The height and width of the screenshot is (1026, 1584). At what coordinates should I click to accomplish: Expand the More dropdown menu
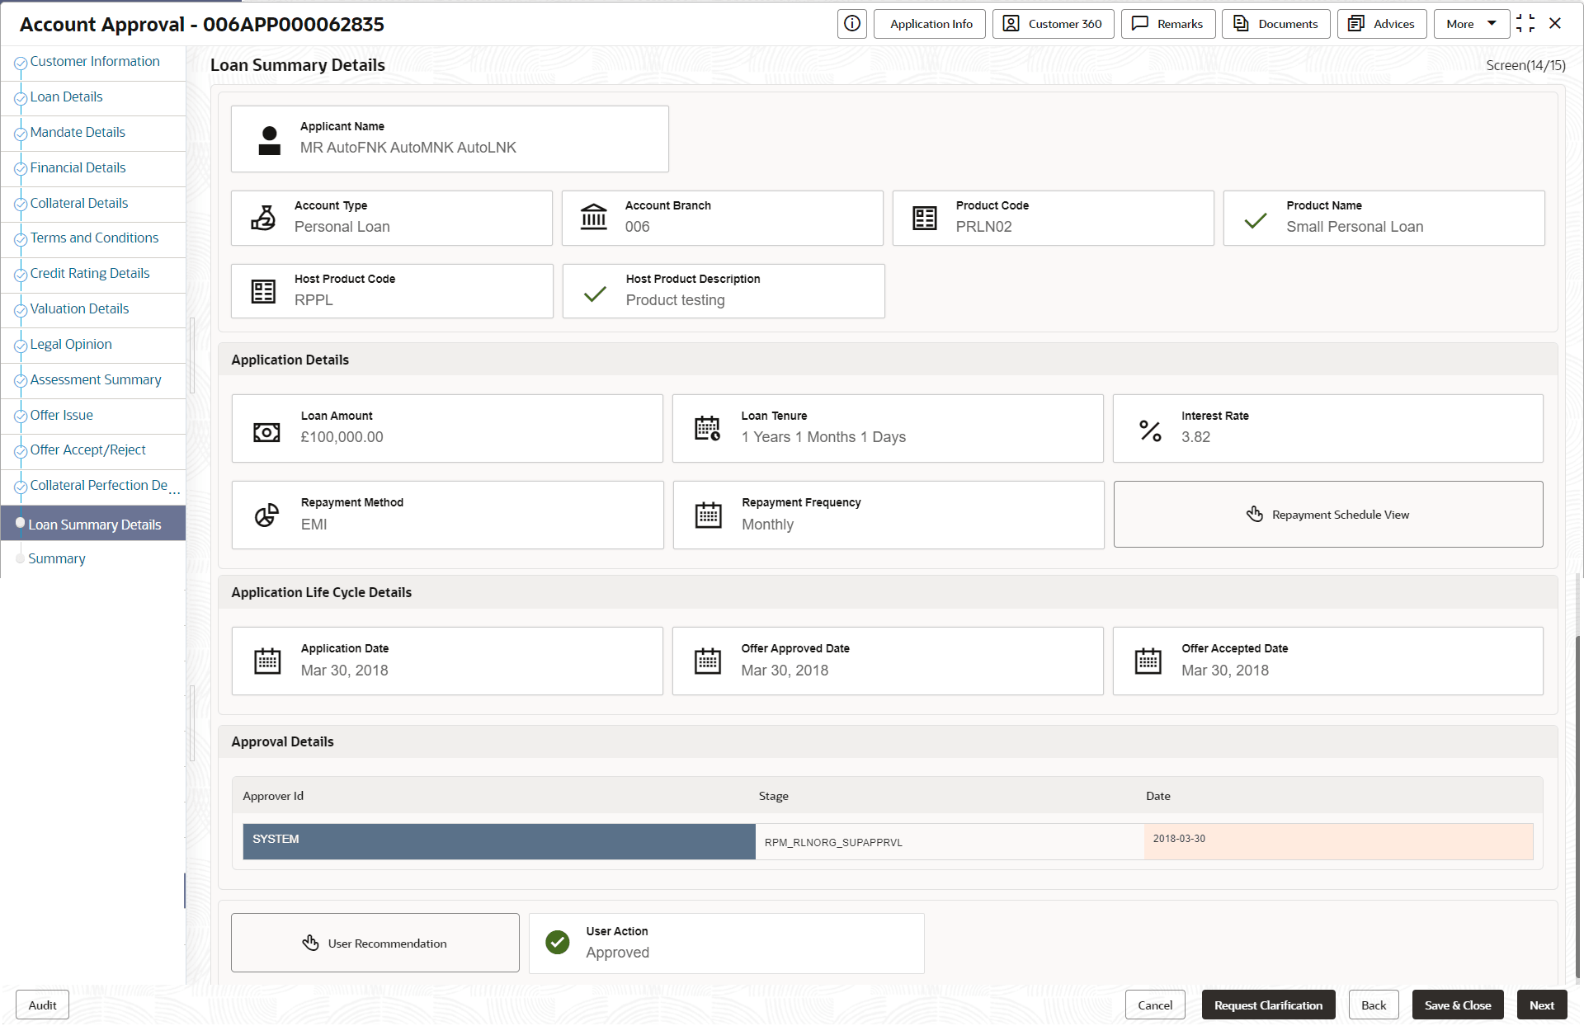tap(1471, 24)
